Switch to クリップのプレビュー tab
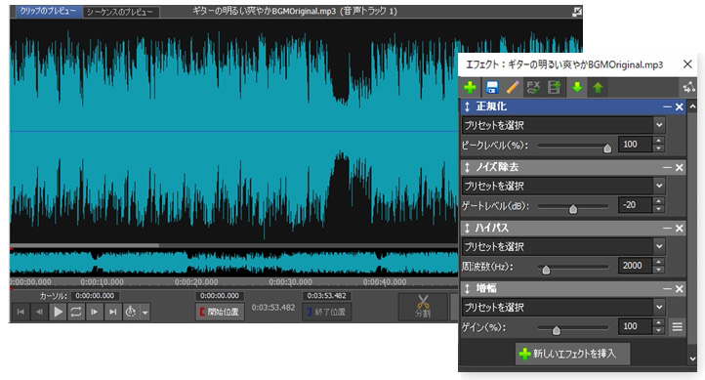The image size is (705, 380). point(49,12)
